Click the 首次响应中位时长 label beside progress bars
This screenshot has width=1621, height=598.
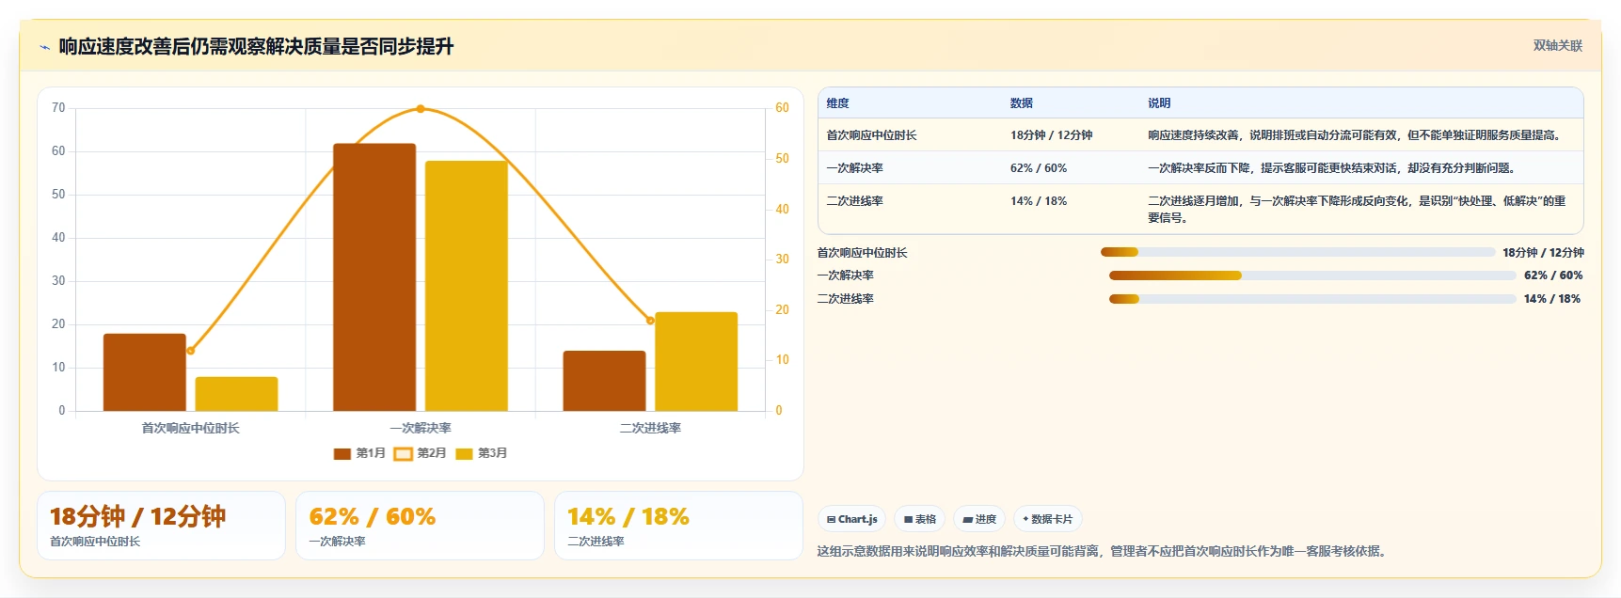[862, 253]
